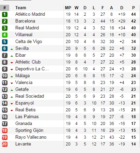Click green up arrow beside Málaga
Image resolution: width=140 pixels, height=153 pixels.
coord(12,76)
